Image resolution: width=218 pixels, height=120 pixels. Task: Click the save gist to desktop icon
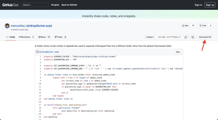pos(193,37)
